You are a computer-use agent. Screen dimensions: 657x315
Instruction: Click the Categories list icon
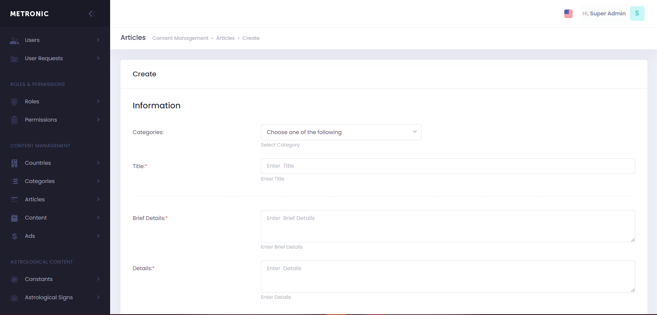point(15,181)
